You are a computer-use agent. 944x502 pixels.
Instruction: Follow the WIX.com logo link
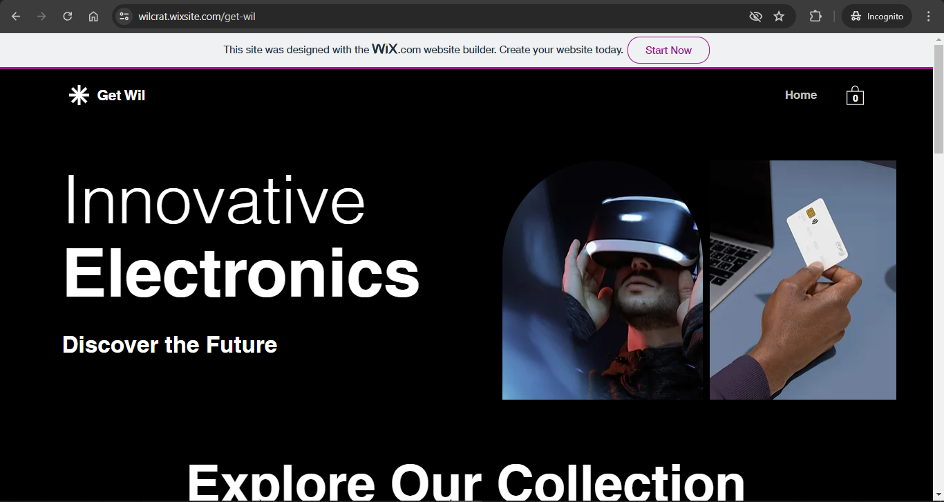396,49
